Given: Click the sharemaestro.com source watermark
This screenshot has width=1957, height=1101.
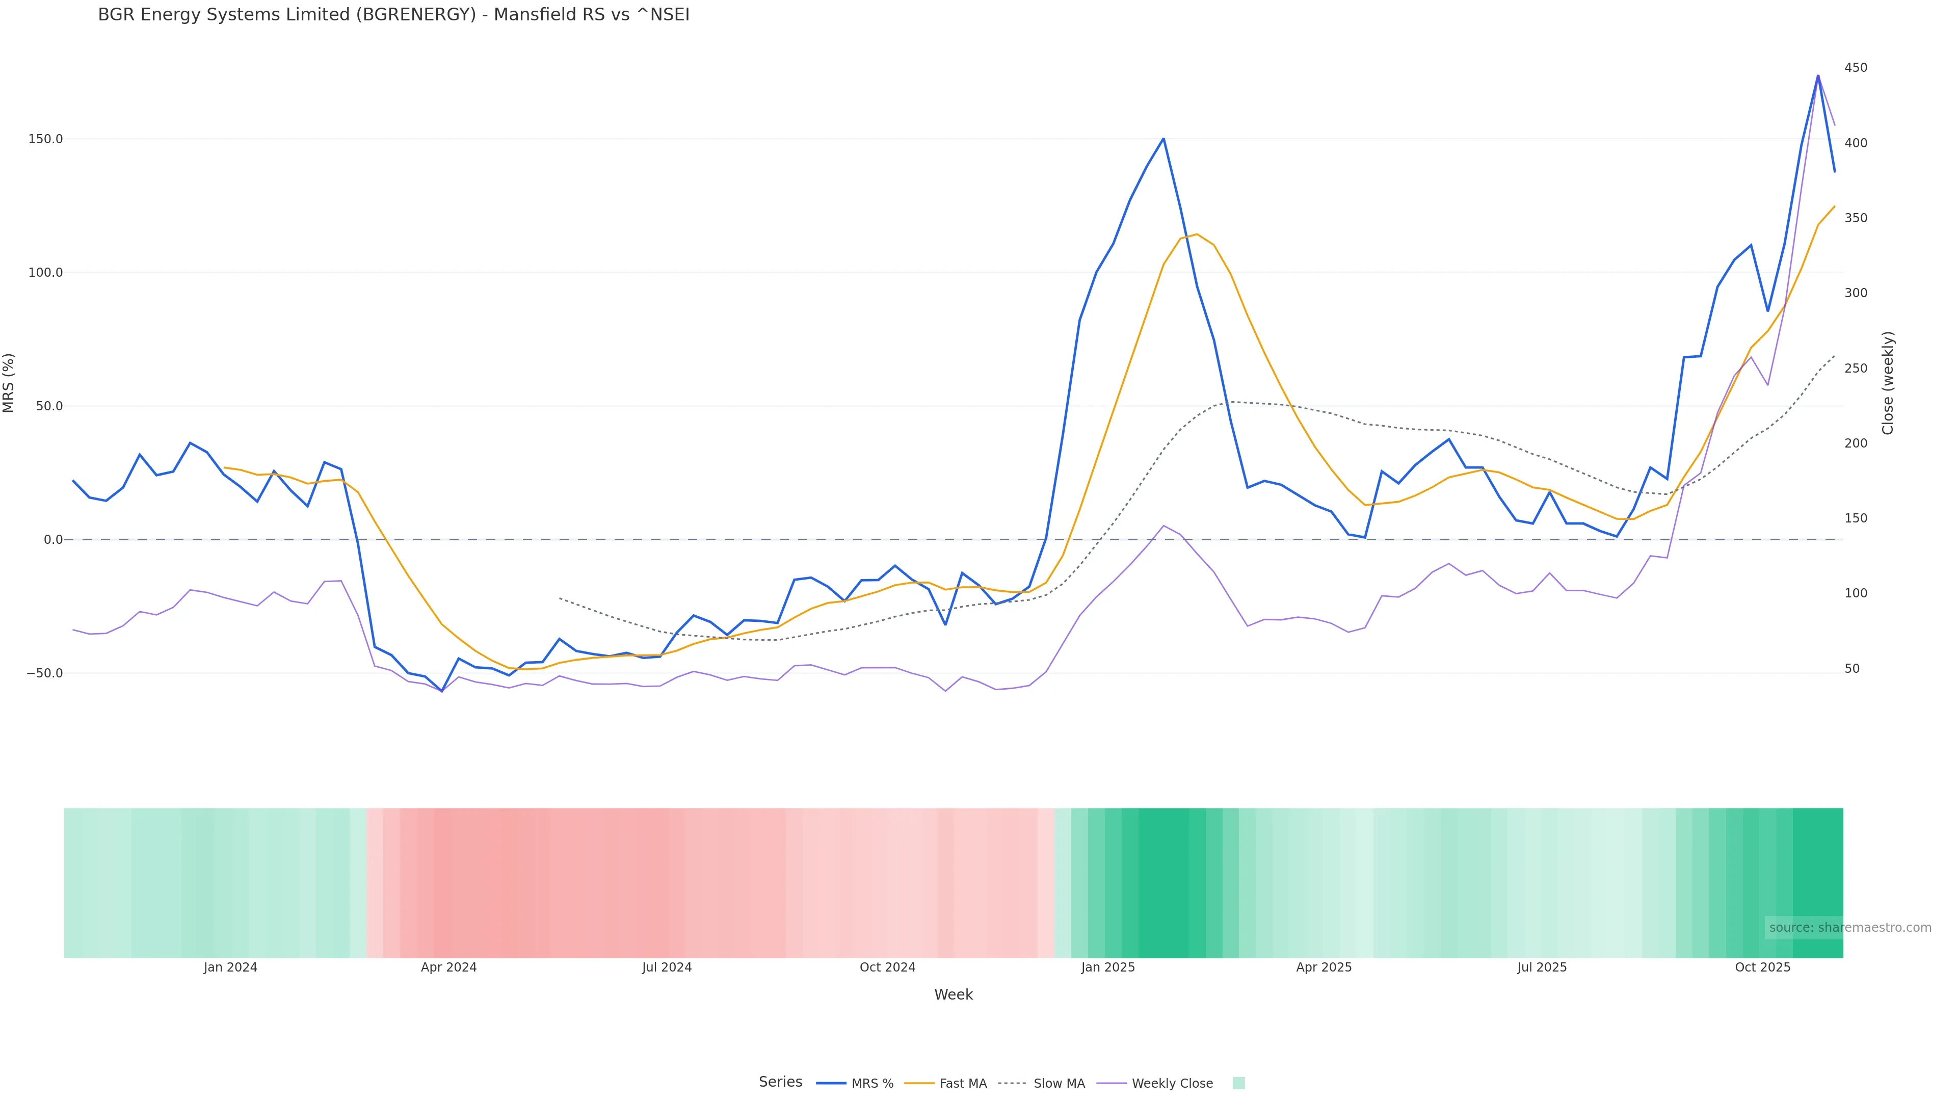Looking at the screenshot, I should click(1849, 928).
